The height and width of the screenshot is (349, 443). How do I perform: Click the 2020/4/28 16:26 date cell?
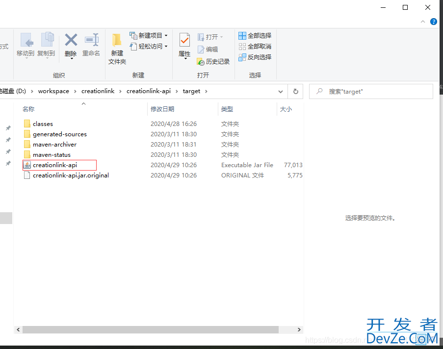point(174,124)
